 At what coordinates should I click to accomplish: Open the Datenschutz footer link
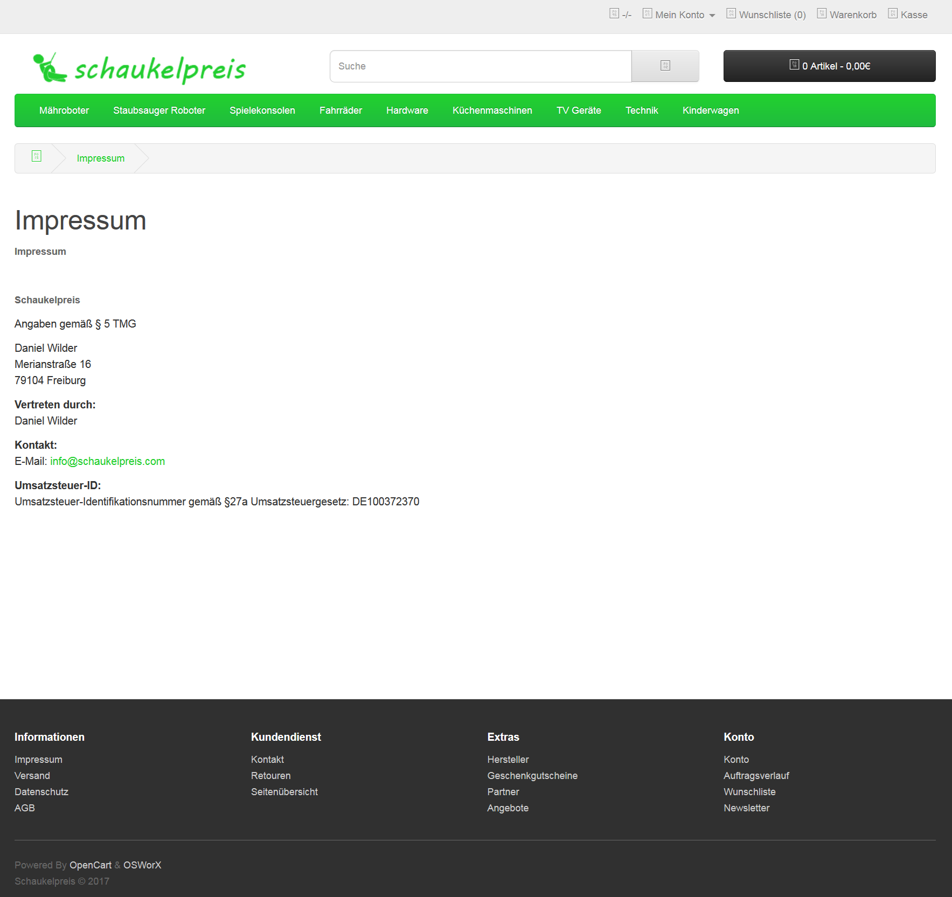point(41,792)
